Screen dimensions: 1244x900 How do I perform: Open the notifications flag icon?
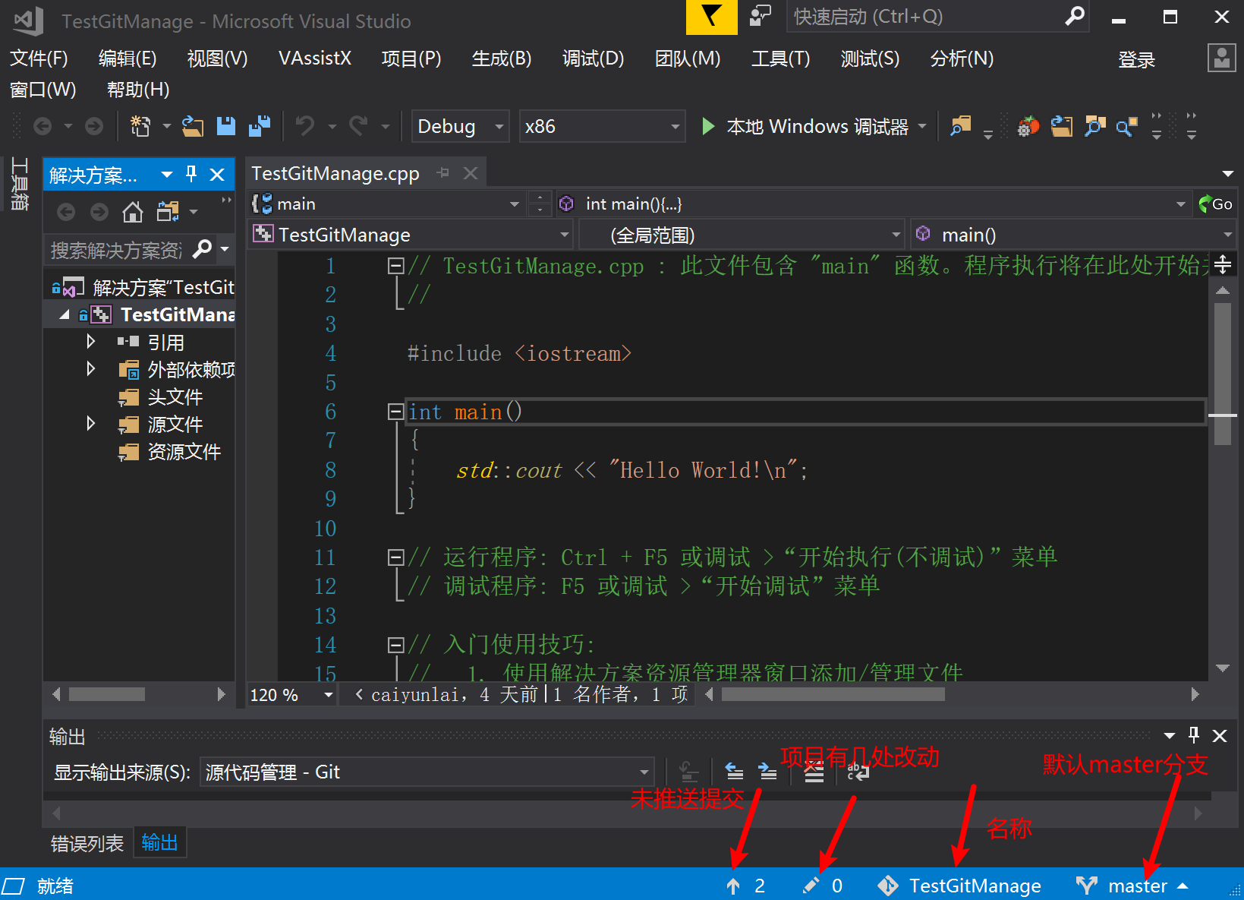coord(712,17)
